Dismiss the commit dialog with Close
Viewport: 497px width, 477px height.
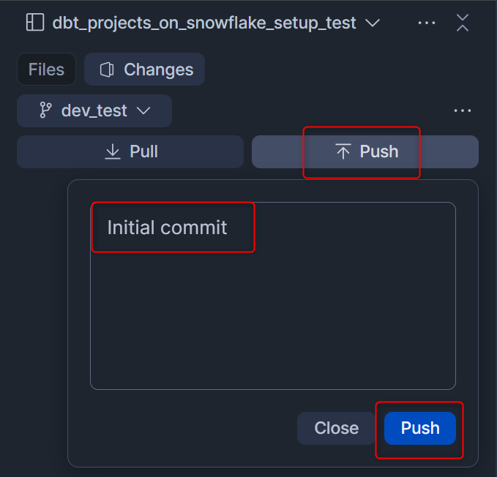pyautogui.click(x=336, y=428)
